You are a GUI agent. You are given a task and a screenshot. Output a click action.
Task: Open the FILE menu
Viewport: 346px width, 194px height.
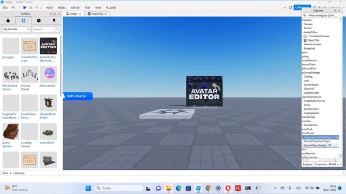click(5, 8)
